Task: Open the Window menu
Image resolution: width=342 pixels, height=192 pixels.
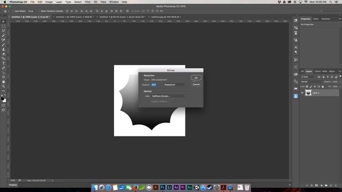Action: 114,2
